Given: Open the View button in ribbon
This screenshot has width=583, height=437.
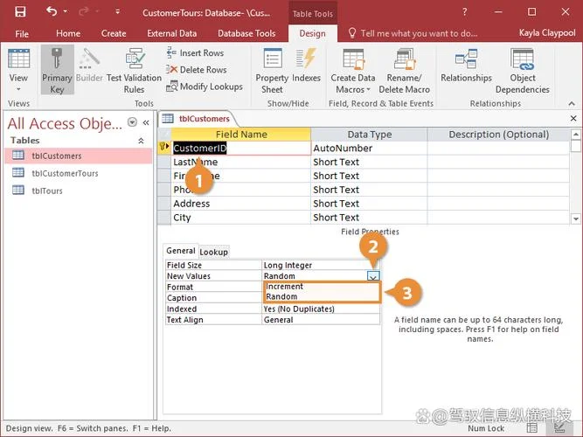Looking at the screenshot, I should click(x=18, y=71).
